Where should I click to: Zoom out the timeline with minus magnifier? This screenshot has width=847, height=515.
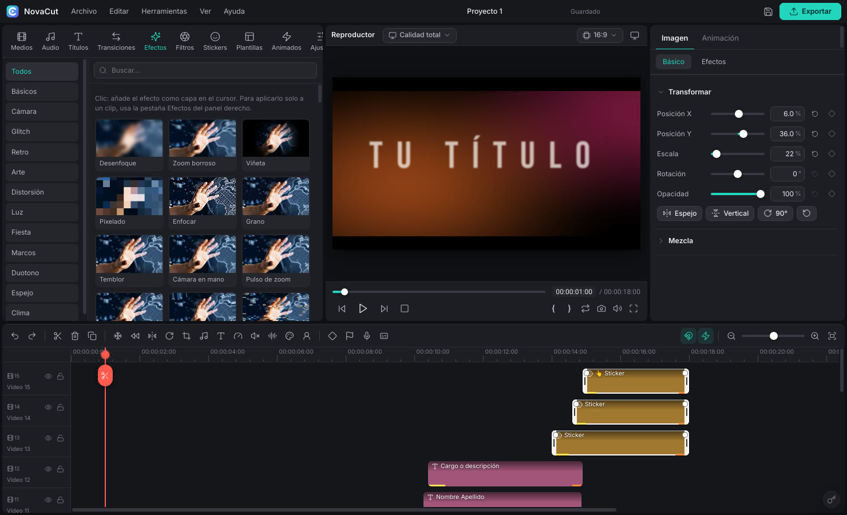point(731,336)
